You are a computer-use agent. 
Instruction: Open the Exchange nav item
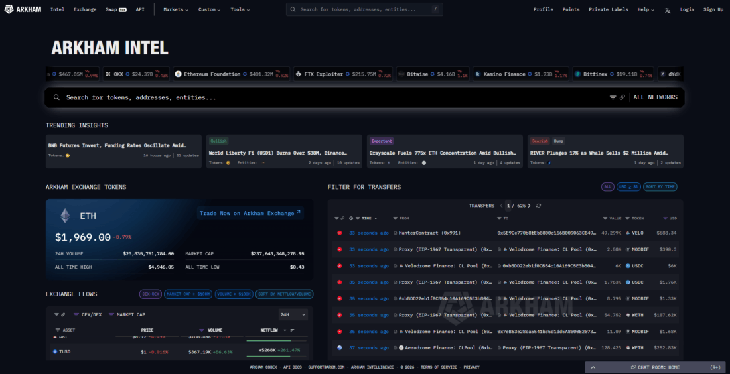coord(85,9)
